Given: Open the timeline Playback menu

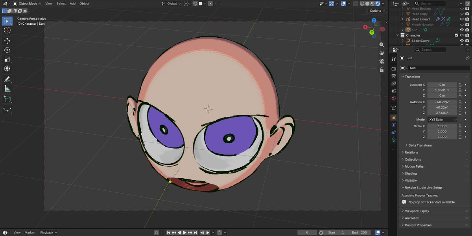Looking at the screenshot, I should 48,232.
